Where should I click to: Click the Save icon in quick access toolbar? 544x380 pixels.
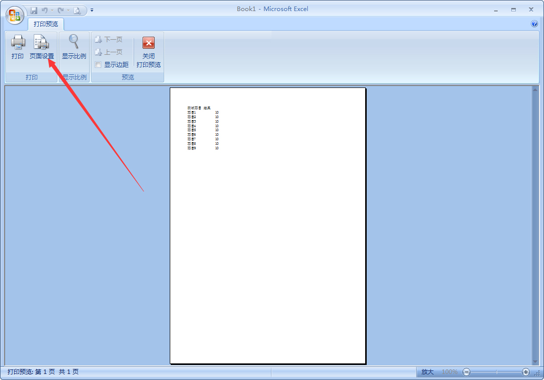pyautogui.click(x=34, y=10)
